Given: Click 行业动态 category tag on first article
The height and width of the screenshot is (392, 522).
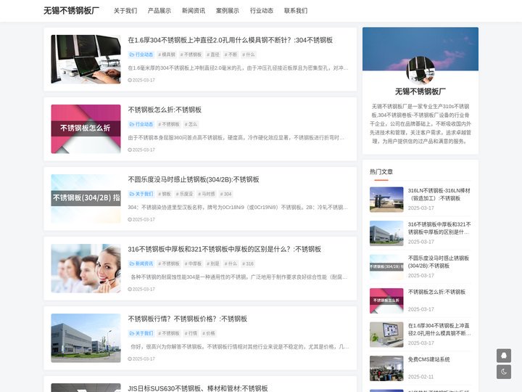Looking at the screenshot, I should (141, 54).
